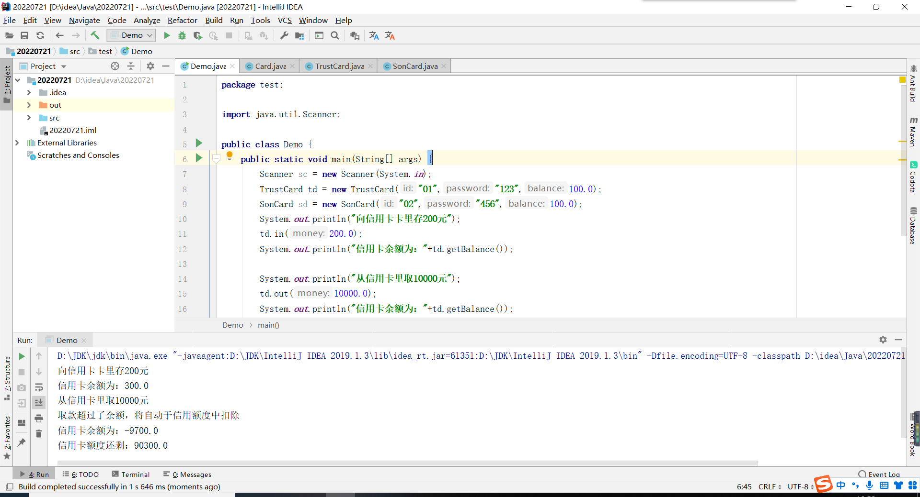This screenshot has width=920, height=497.
Task: Expand the External Libraries node
Action: pyautogui.click(x=17, y=143)
